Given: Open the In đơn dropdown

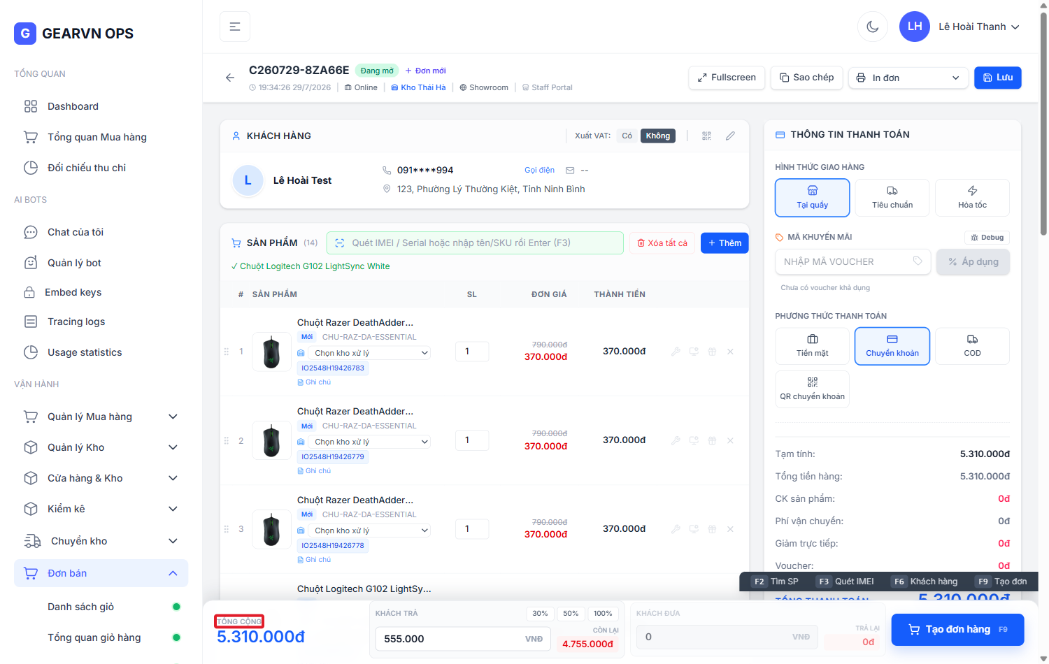Looking at the screenshot, I should click(x=908, y=78).
